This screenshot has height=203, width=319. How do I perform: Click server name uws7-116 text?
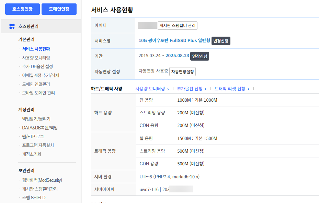(149, 189)
